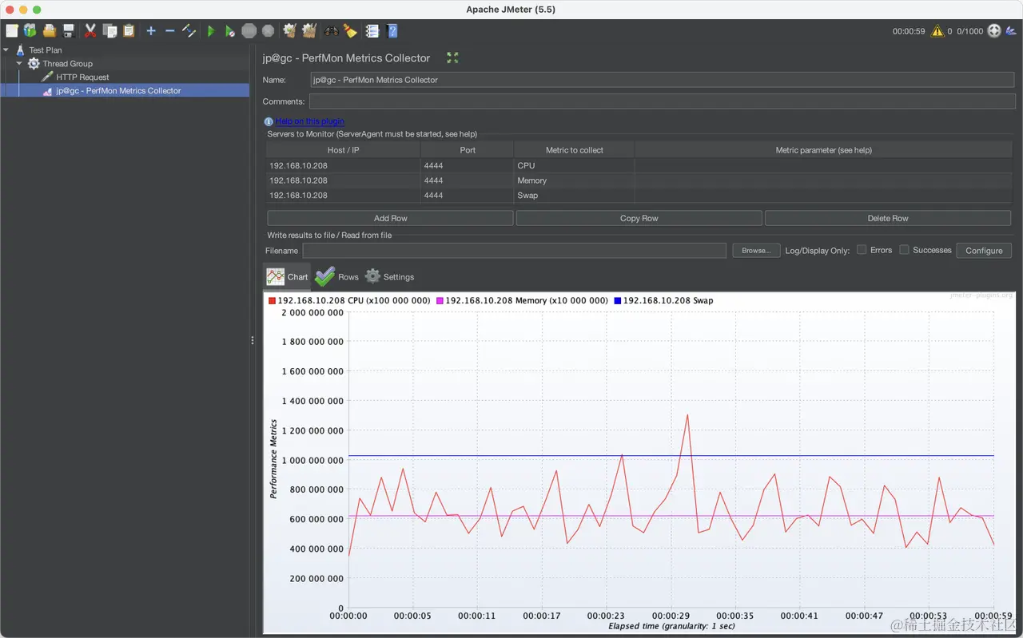Click the Open file folder icon

(50, 31)
